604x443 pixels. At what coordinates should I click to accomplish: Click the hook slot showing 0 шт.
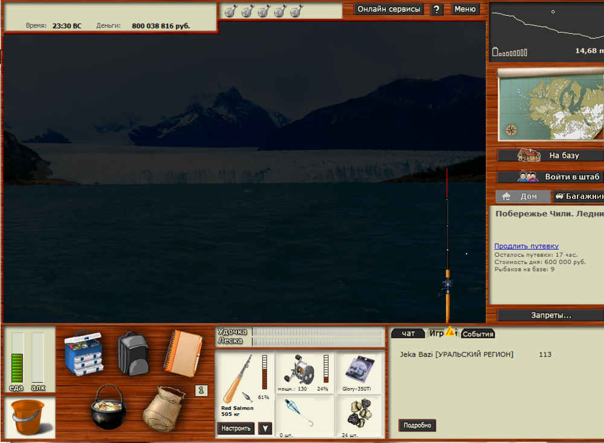point(304,416)
